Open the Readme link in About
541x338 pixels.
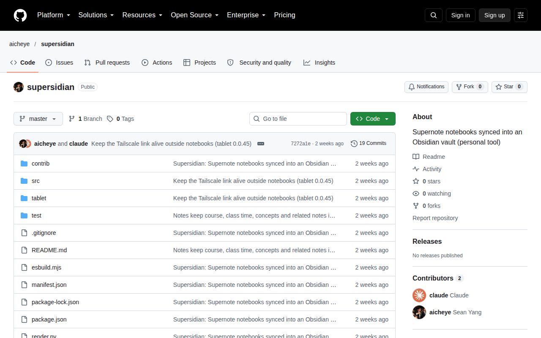[429, 157]
